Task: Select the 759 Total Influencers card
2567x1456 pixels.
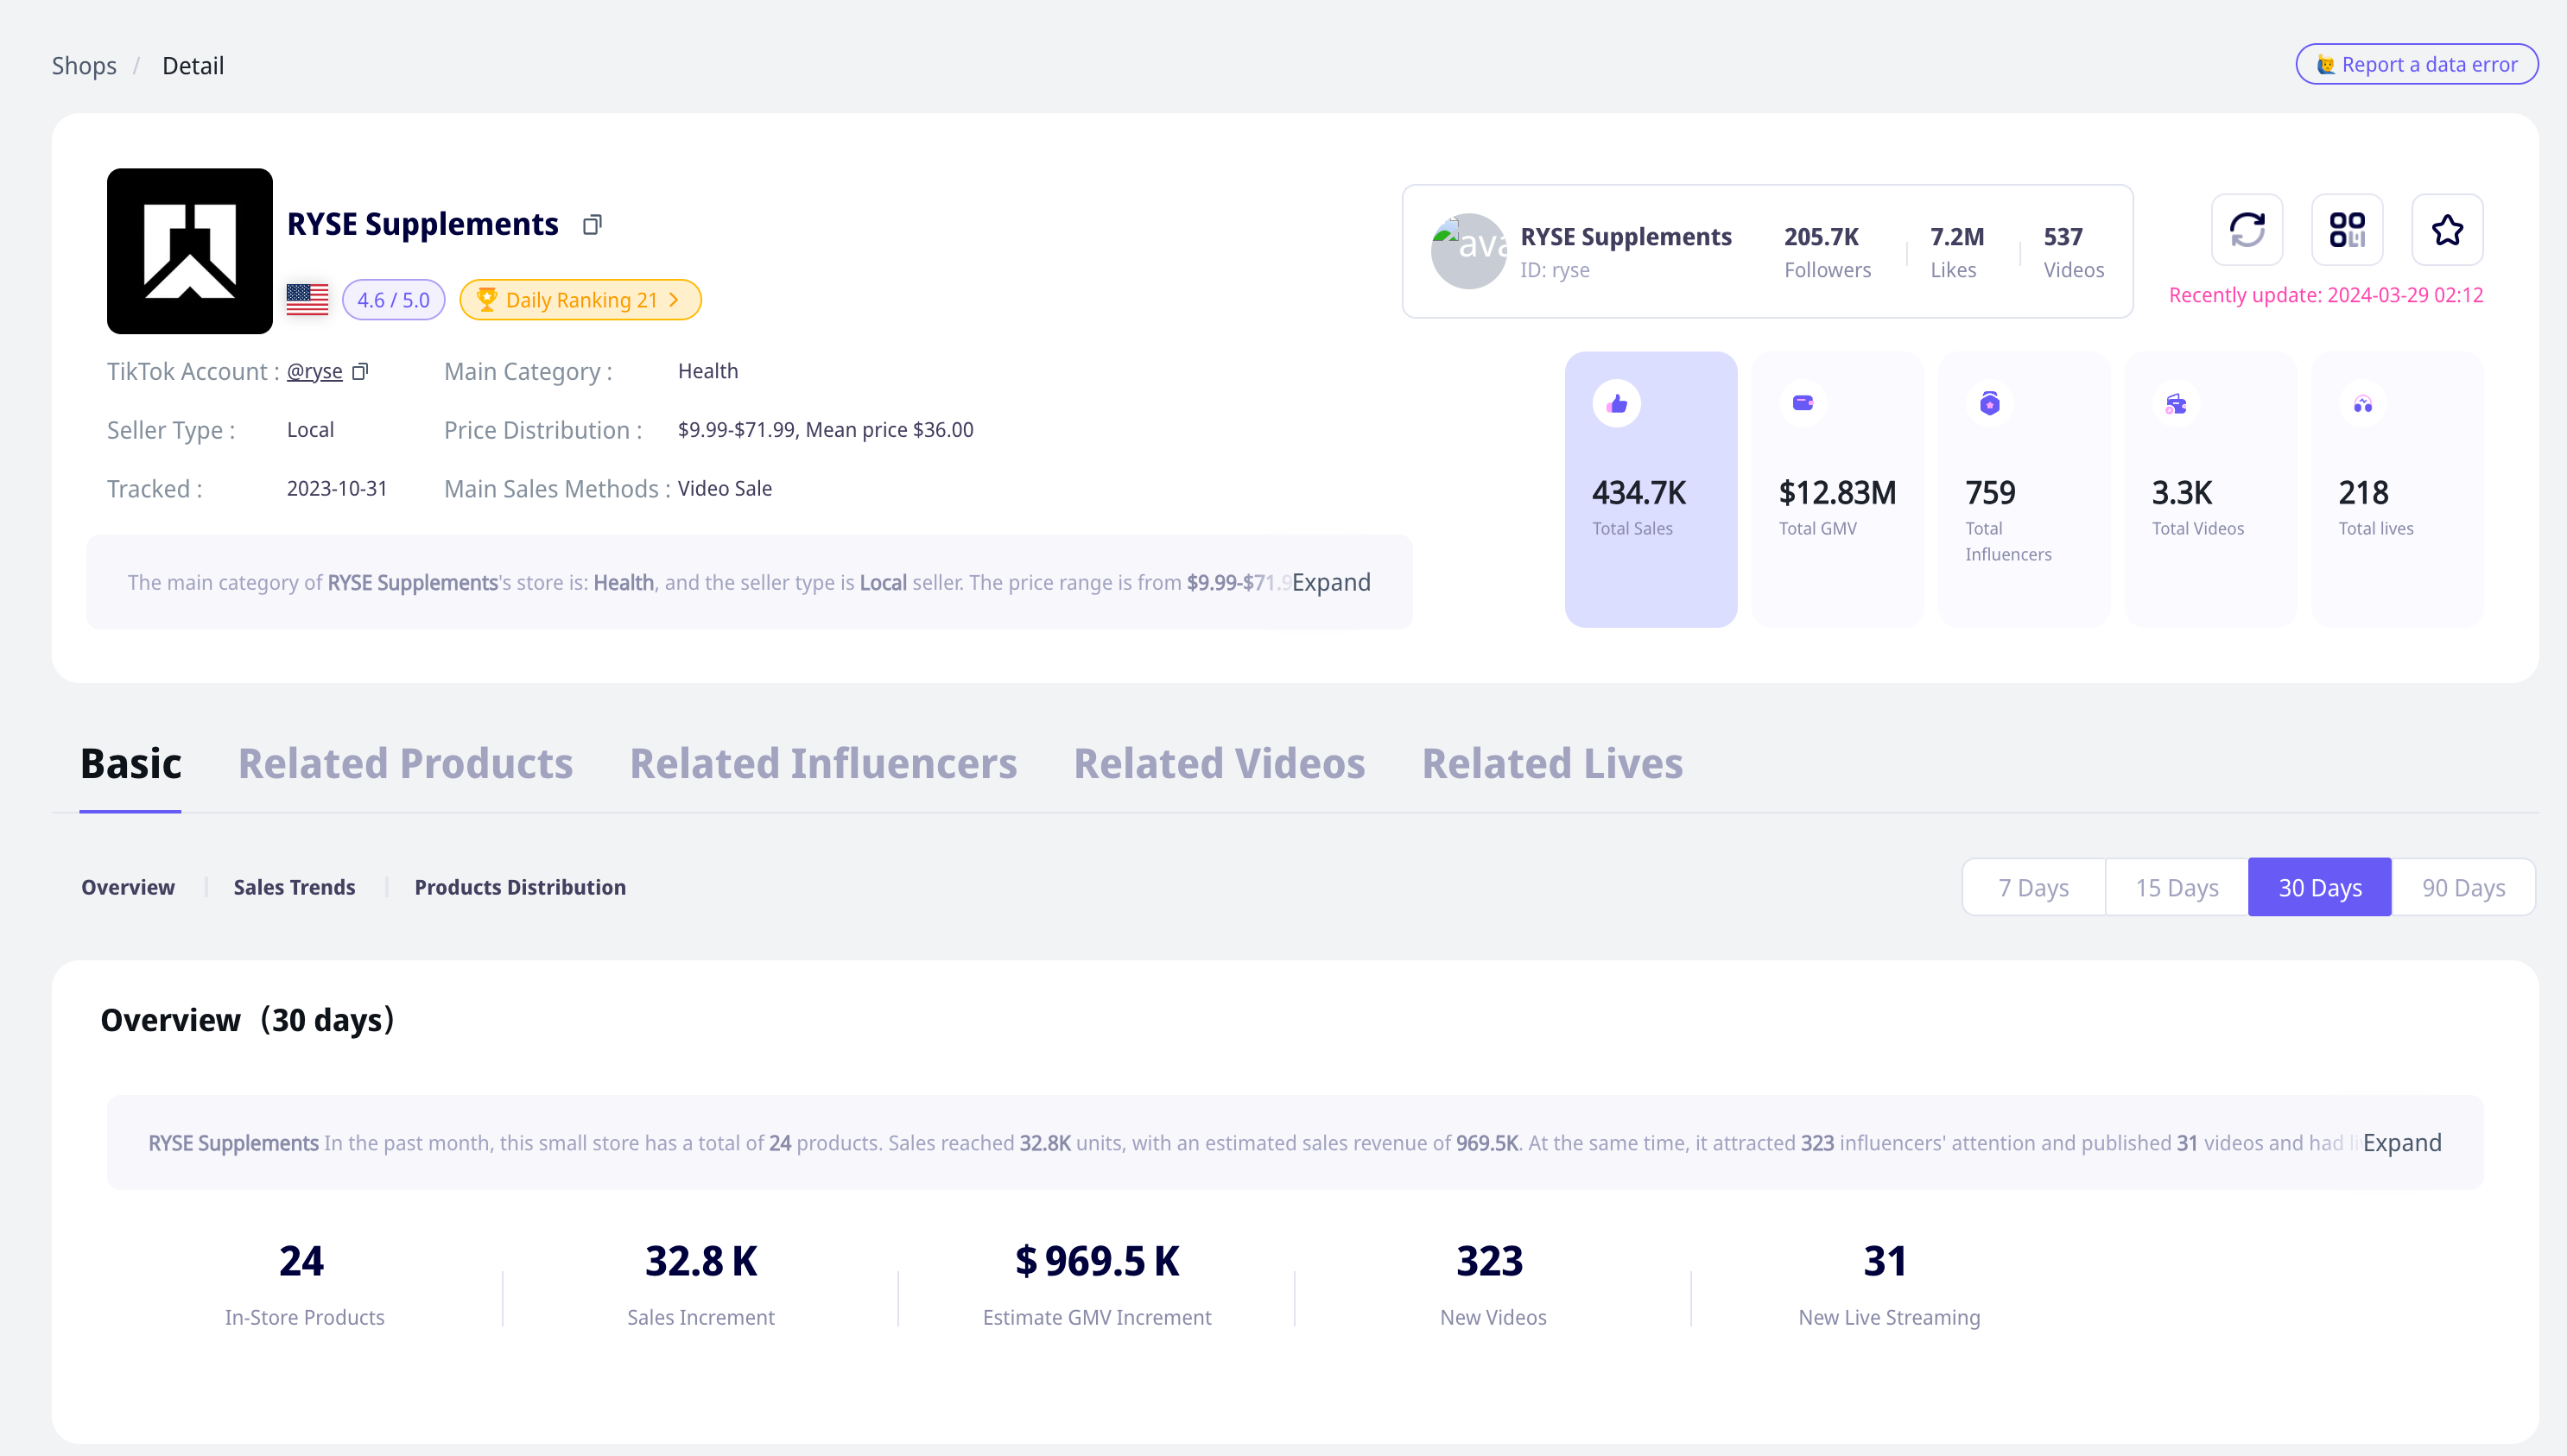Action: 2024,489
